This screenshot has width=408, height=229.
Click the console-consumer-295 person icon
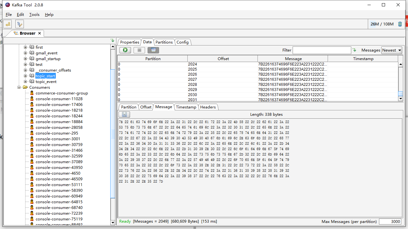(x=32, y=133)
